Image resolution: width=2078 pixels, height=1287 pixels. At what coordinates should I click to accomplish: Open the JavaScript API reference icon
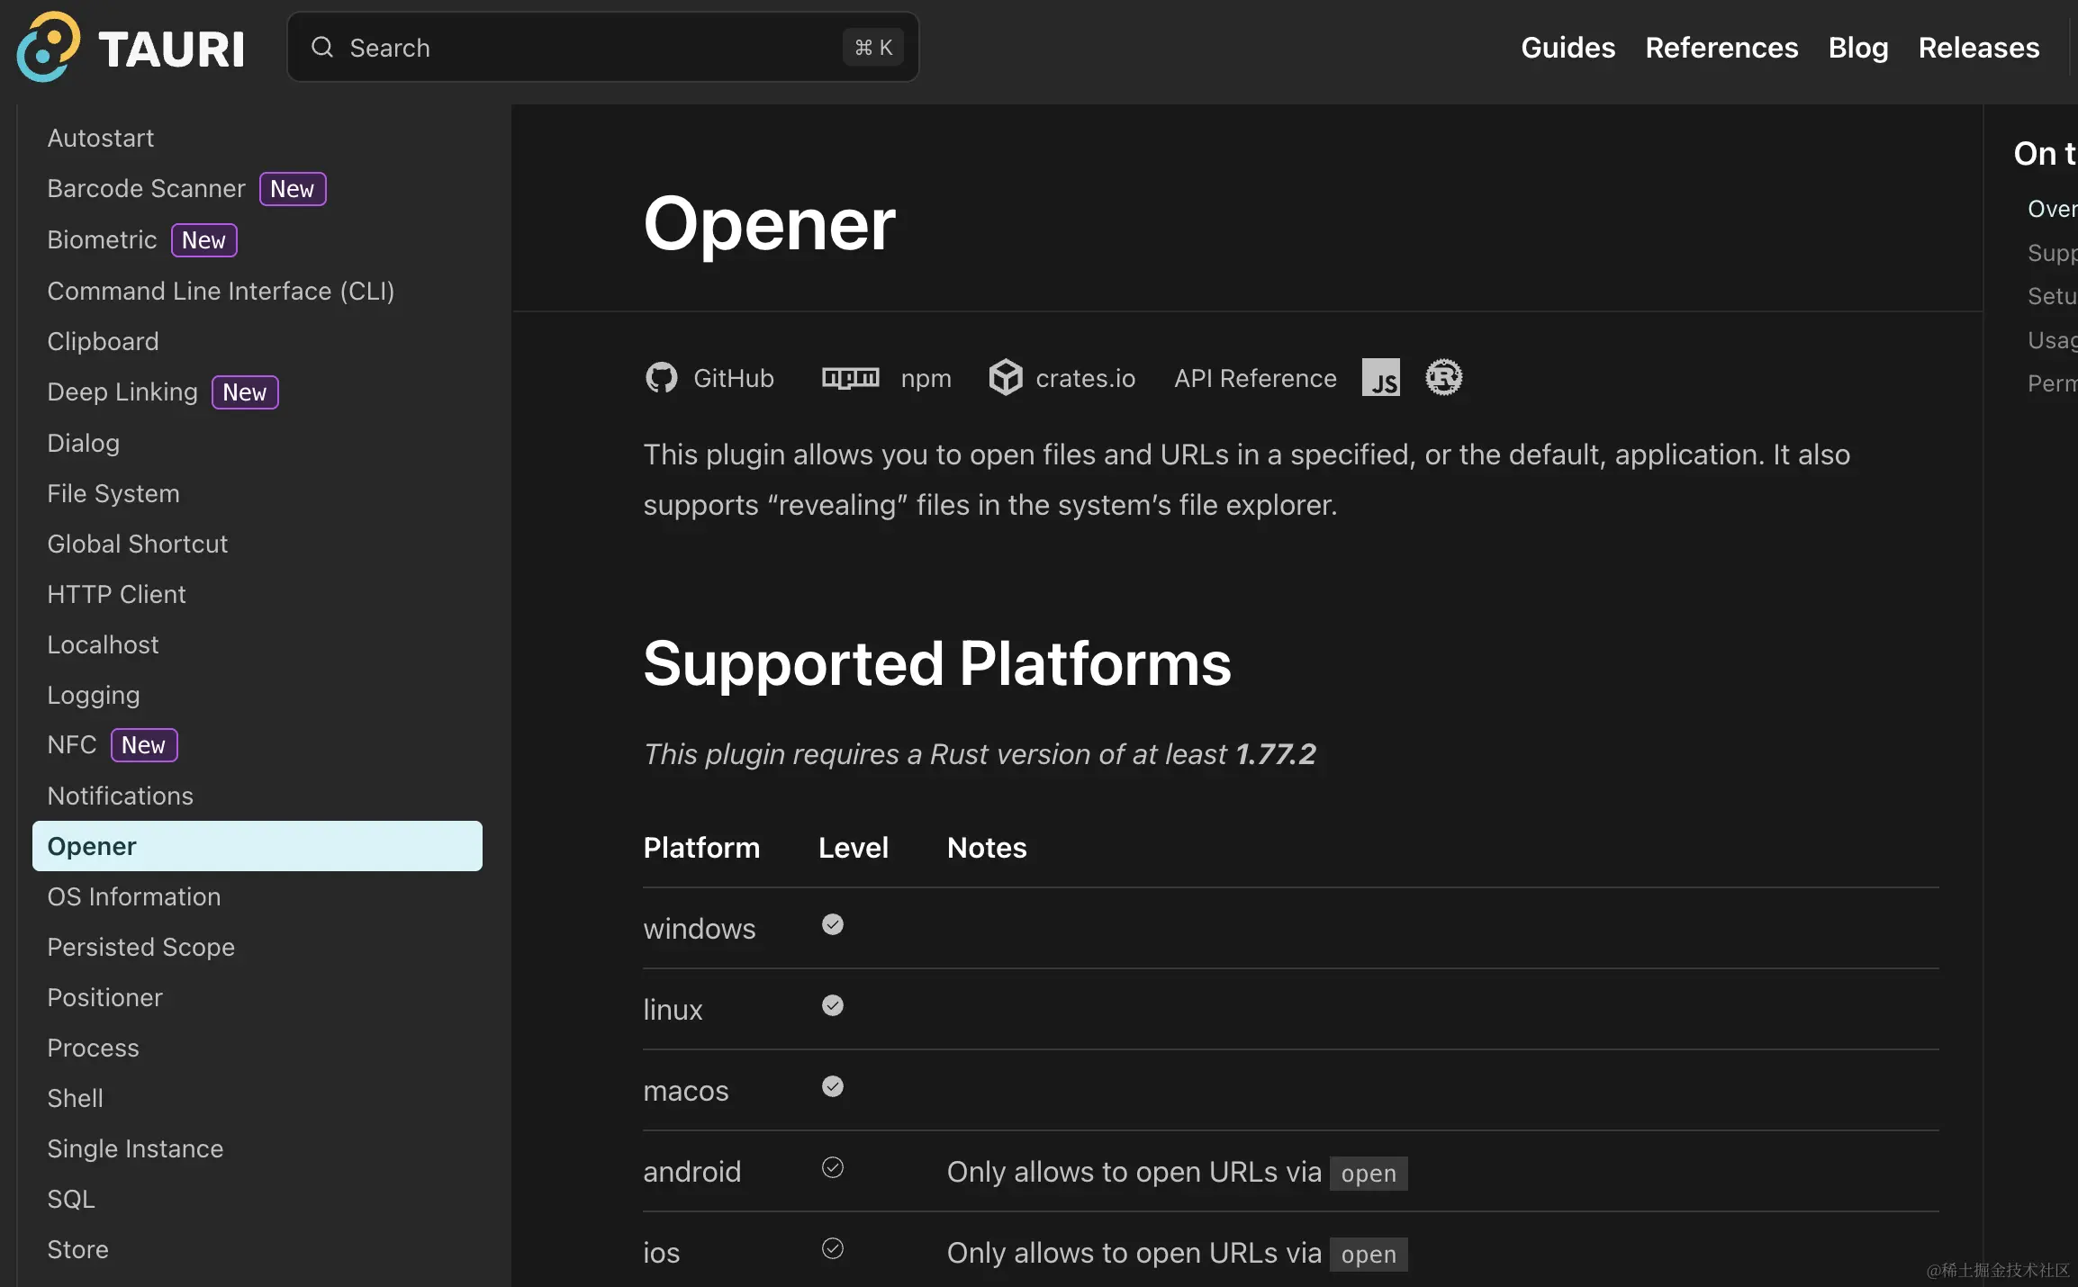pos(1380,378)
